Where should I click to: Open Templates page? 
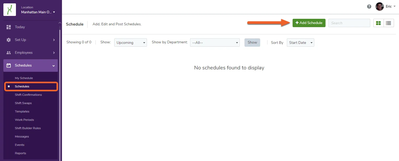[x=22, y=111]
